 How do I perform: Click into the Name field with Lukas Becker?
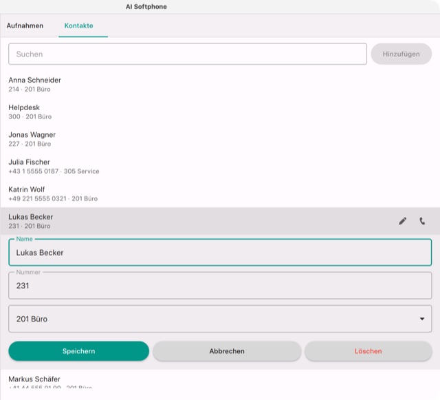tap(220, 252)
